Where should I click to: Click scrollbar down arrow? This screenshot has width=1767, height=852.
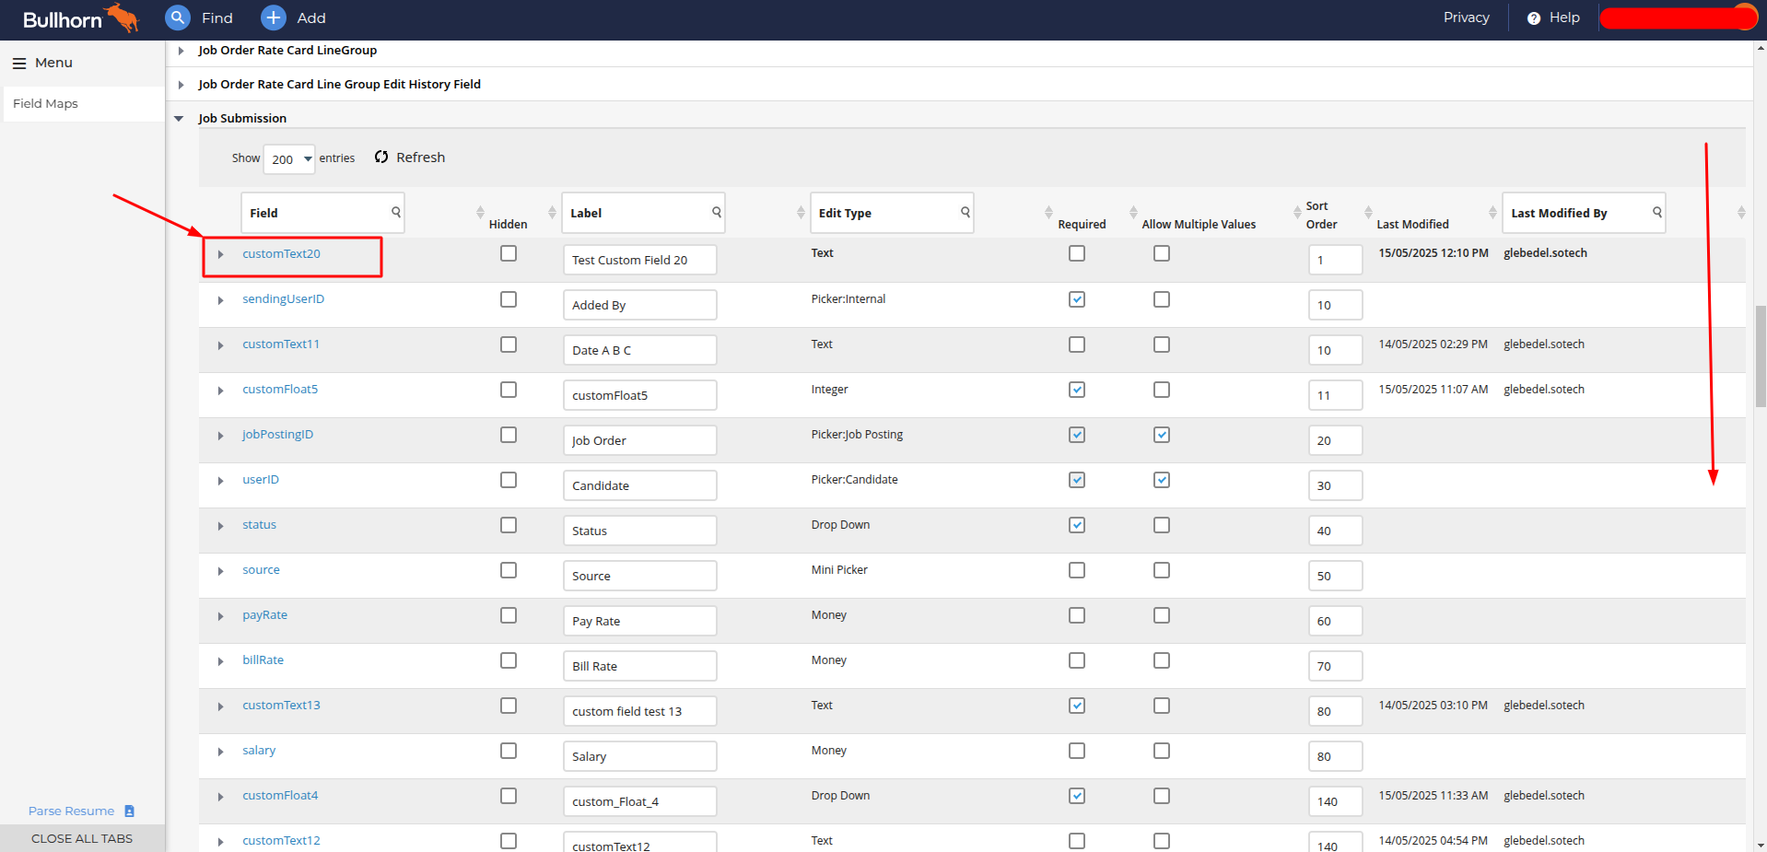point(1761,845)
